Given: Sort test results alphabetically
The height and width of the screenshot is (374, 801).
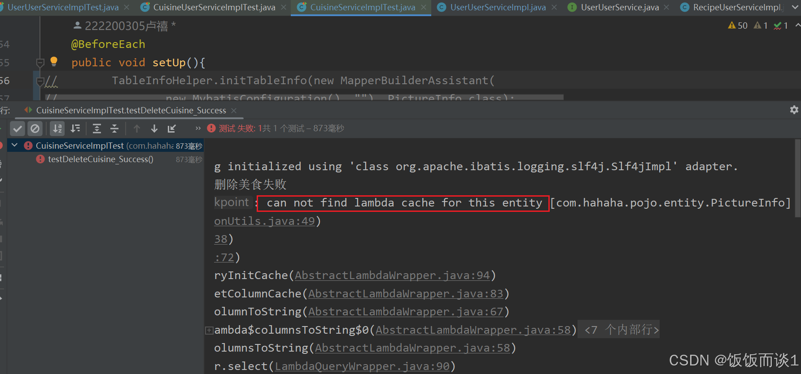Looking at the screenshot, I should pyautogui.click(x=57, y=129).
